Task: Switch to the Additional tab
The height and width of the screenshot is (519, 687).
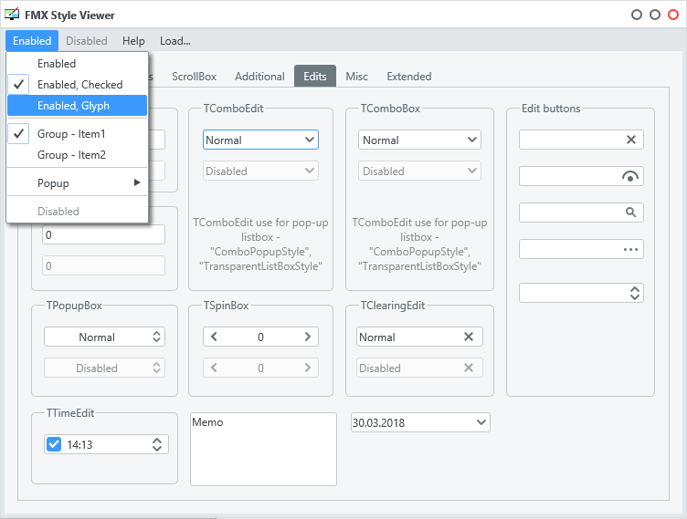Action: pos(259,76)
